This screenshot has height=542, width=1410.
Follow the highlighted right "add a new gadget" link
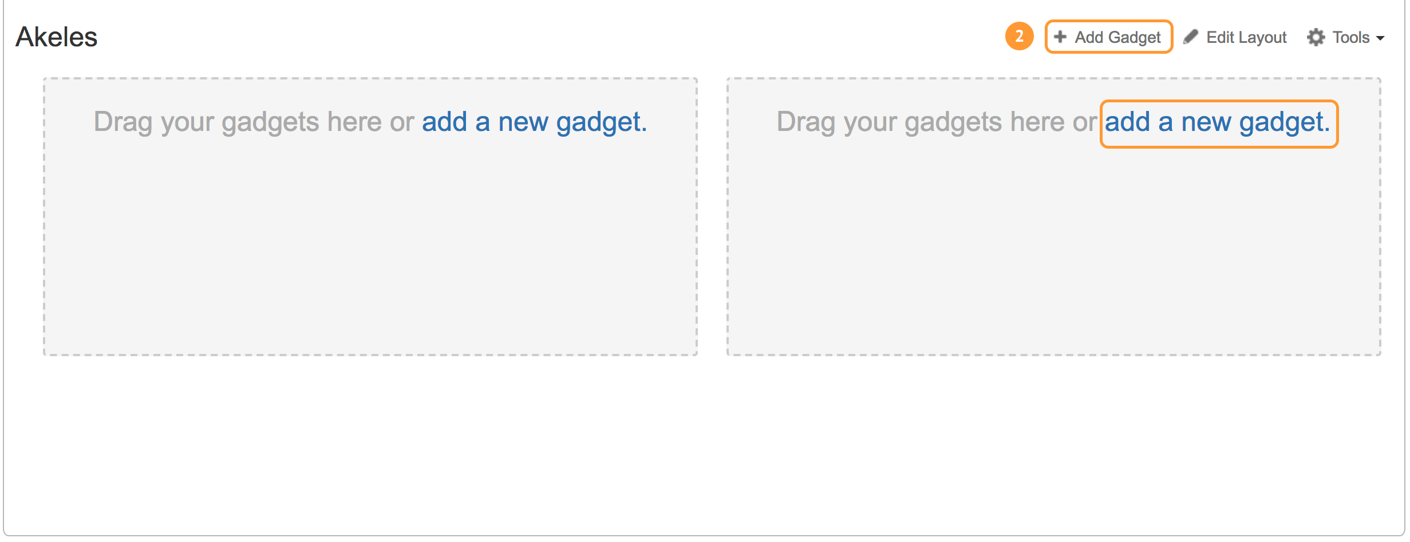click(1217, 122)
